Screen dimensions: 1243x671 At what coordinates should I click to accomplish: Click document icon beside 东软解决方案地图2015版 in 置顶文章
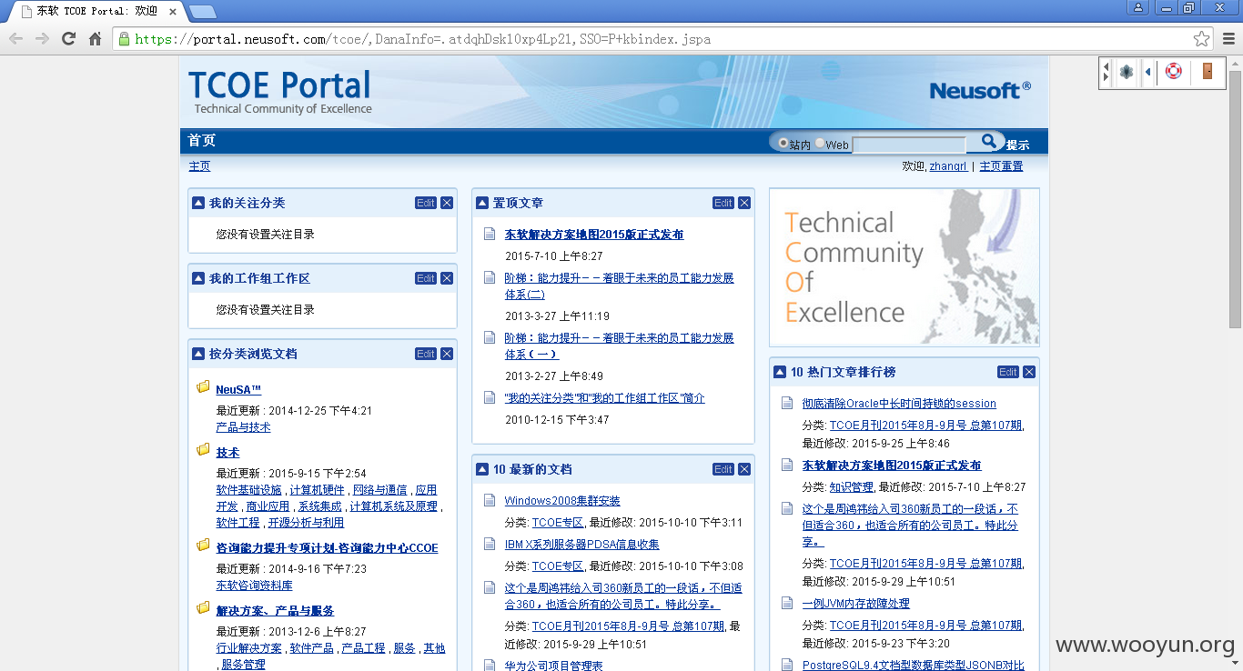click(490, 234)
